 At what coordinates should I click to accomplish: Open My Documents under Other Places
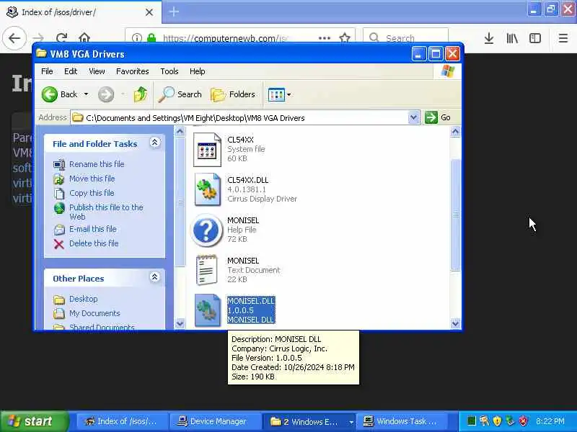point(94,313)
